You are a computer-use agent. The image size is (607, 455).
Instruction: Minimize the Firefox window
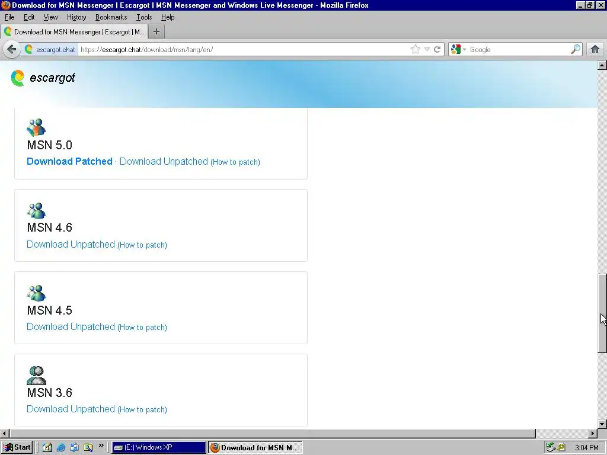tap(580, 5)
